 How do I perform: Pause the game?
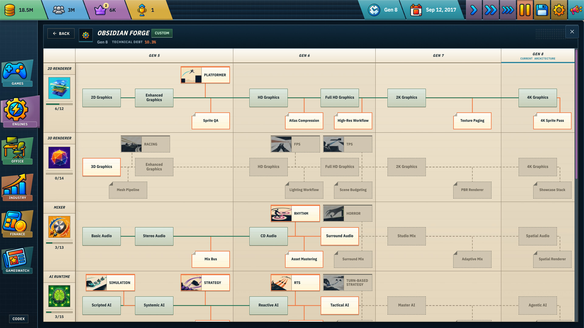[525, 10]
